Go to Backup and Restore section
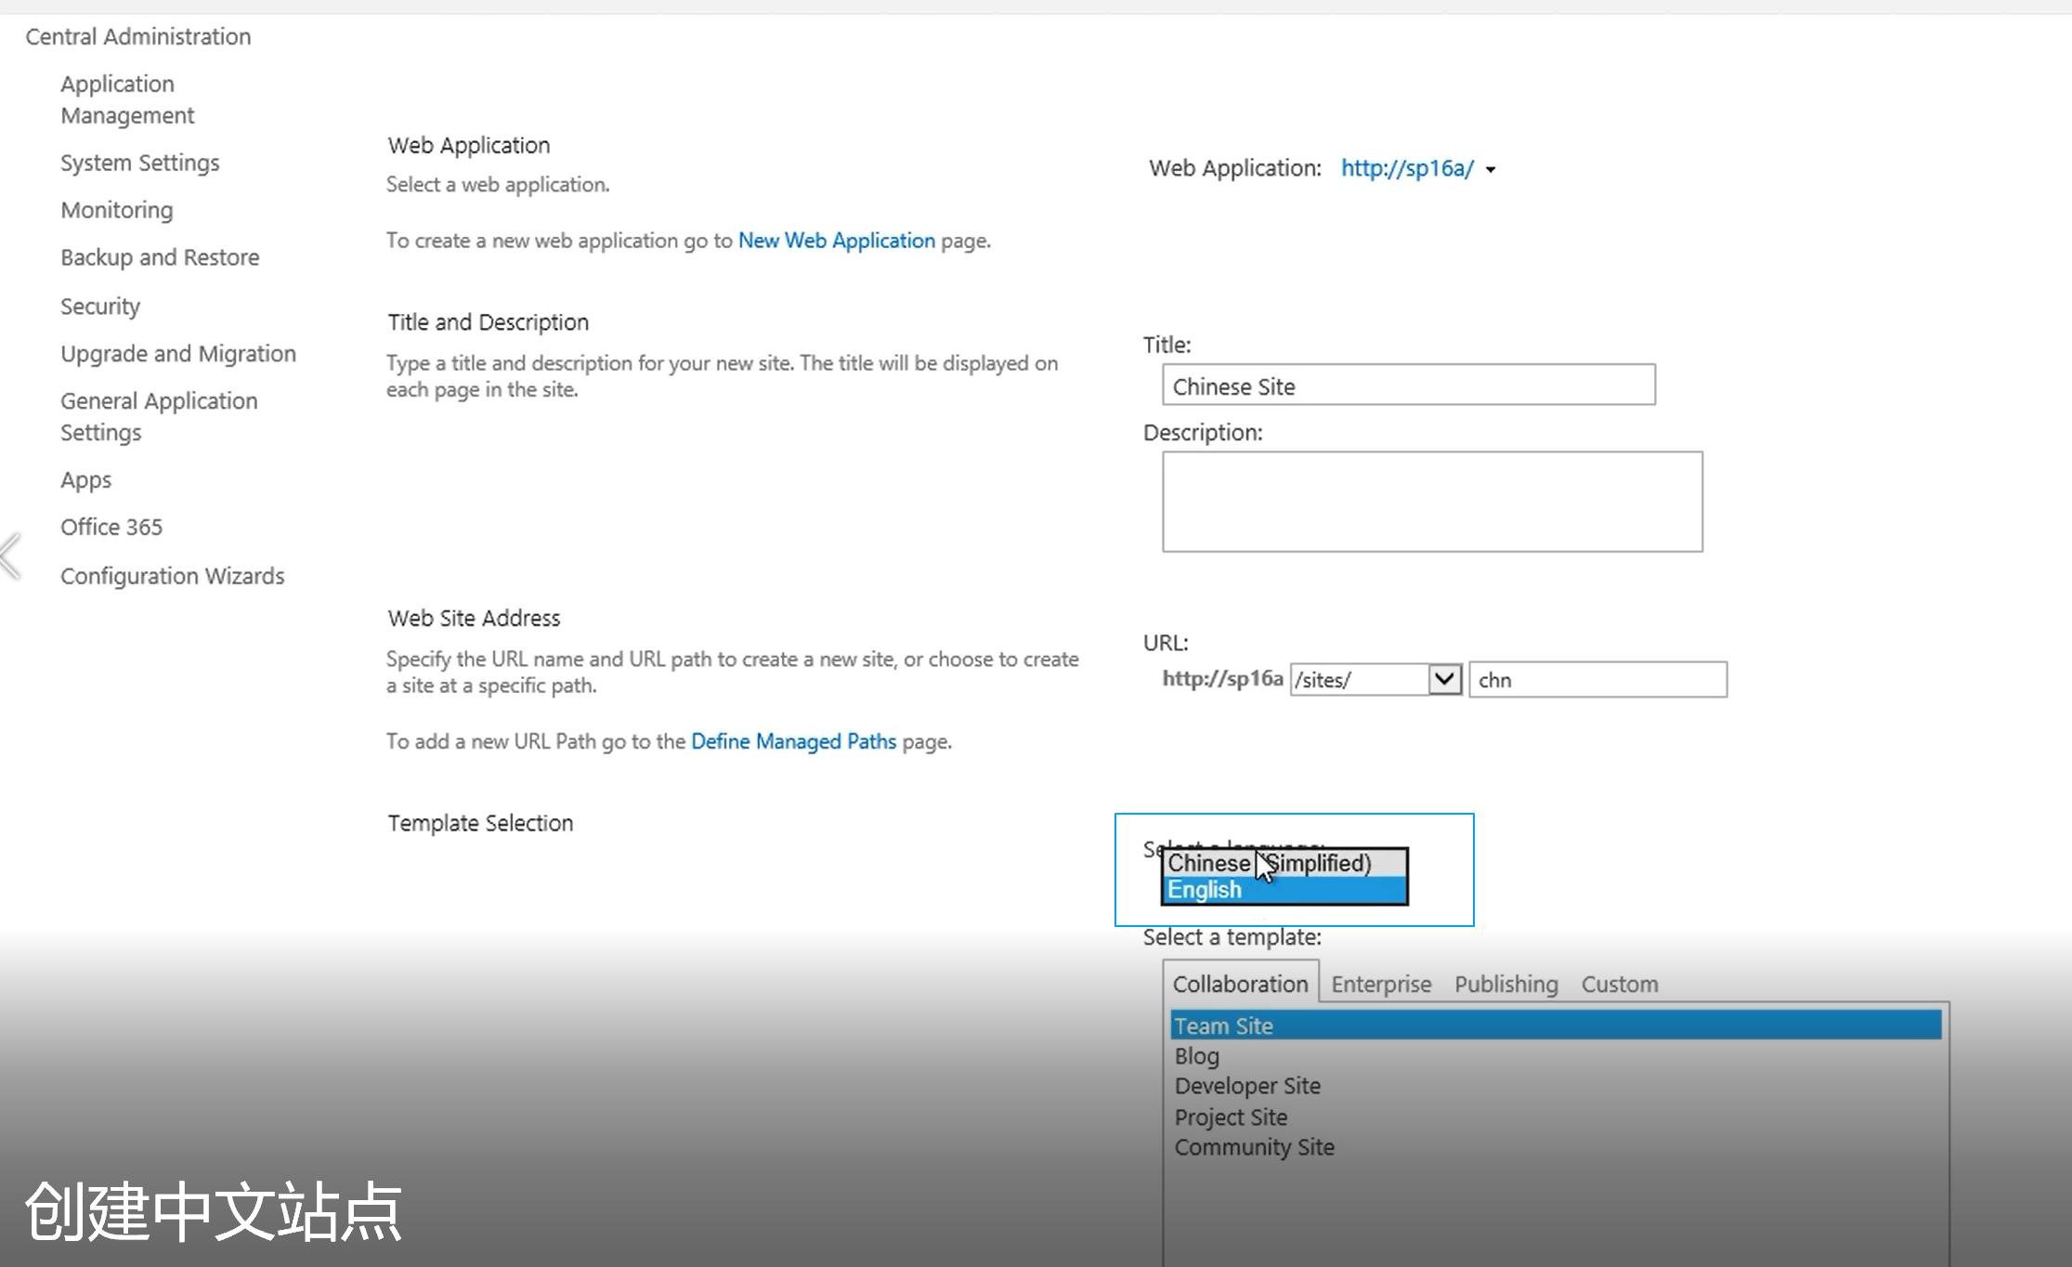 [160, 257]
